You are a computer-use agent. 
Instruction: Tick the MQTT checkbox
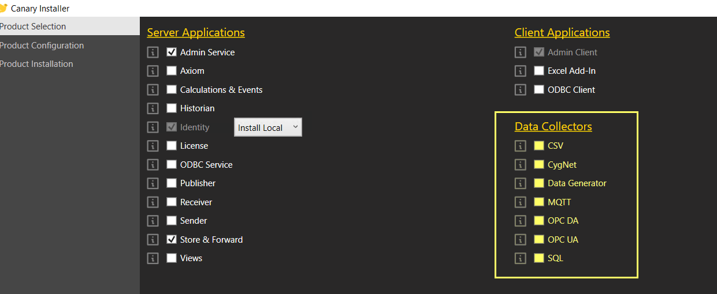tap(539, 202)
